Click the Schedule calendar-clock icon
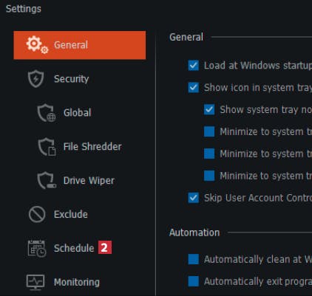This screenshot has height=296, width=312. 37,248
